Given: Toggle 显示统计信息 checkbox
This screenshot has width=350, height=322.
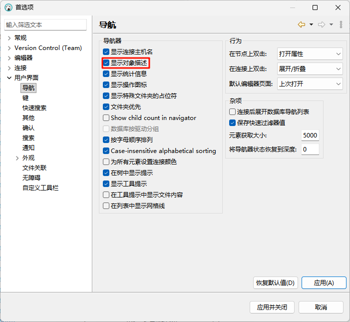Looking at the screenshot, I should click(106, 73).
